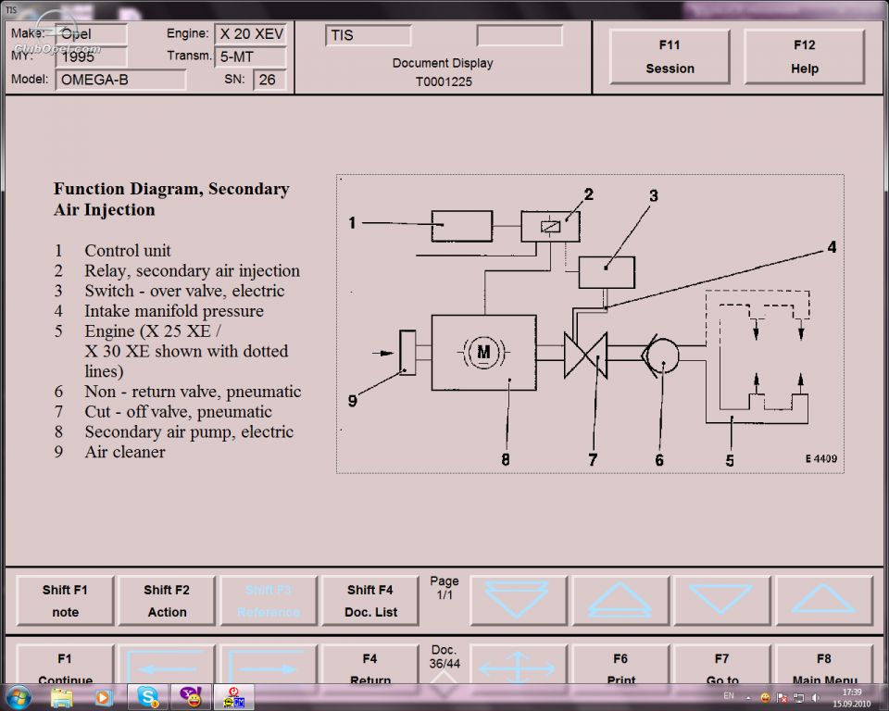Click the Engine field showing X 20 XEV
The width and height of the screenshot is (889, 711).
pyautogui.click(x=251, y=34)
